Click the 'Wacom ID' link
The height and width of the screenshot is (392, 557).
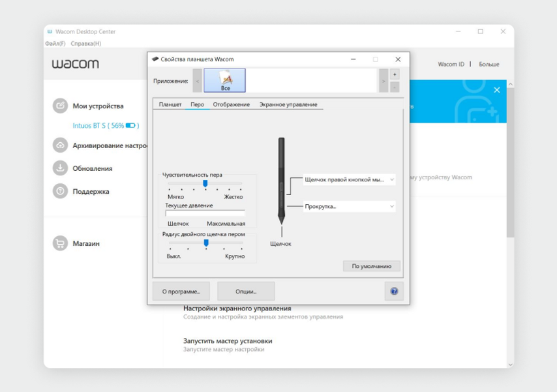click(x=451, y=65)
